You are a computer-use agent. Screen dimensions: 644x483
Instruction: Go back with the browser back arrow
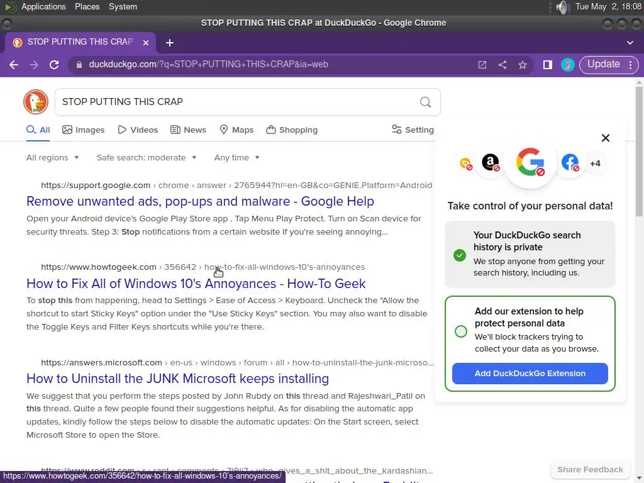pos(14,65)
